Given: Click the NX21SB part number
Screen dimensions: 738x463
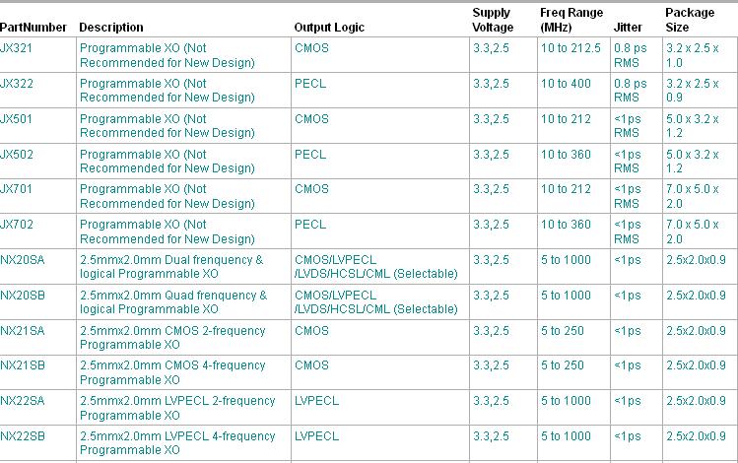Looking at the screenshot, I should tap(22, 365).
